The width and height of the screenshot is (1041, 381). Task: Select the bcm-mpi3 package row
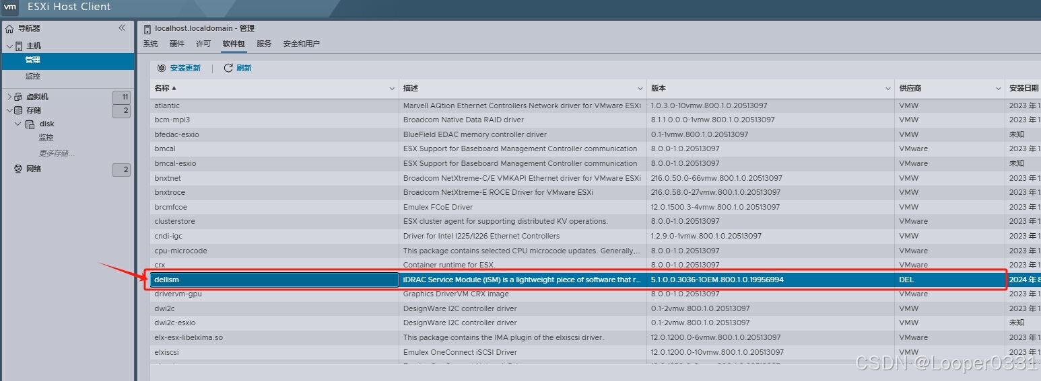coord(595,120)
